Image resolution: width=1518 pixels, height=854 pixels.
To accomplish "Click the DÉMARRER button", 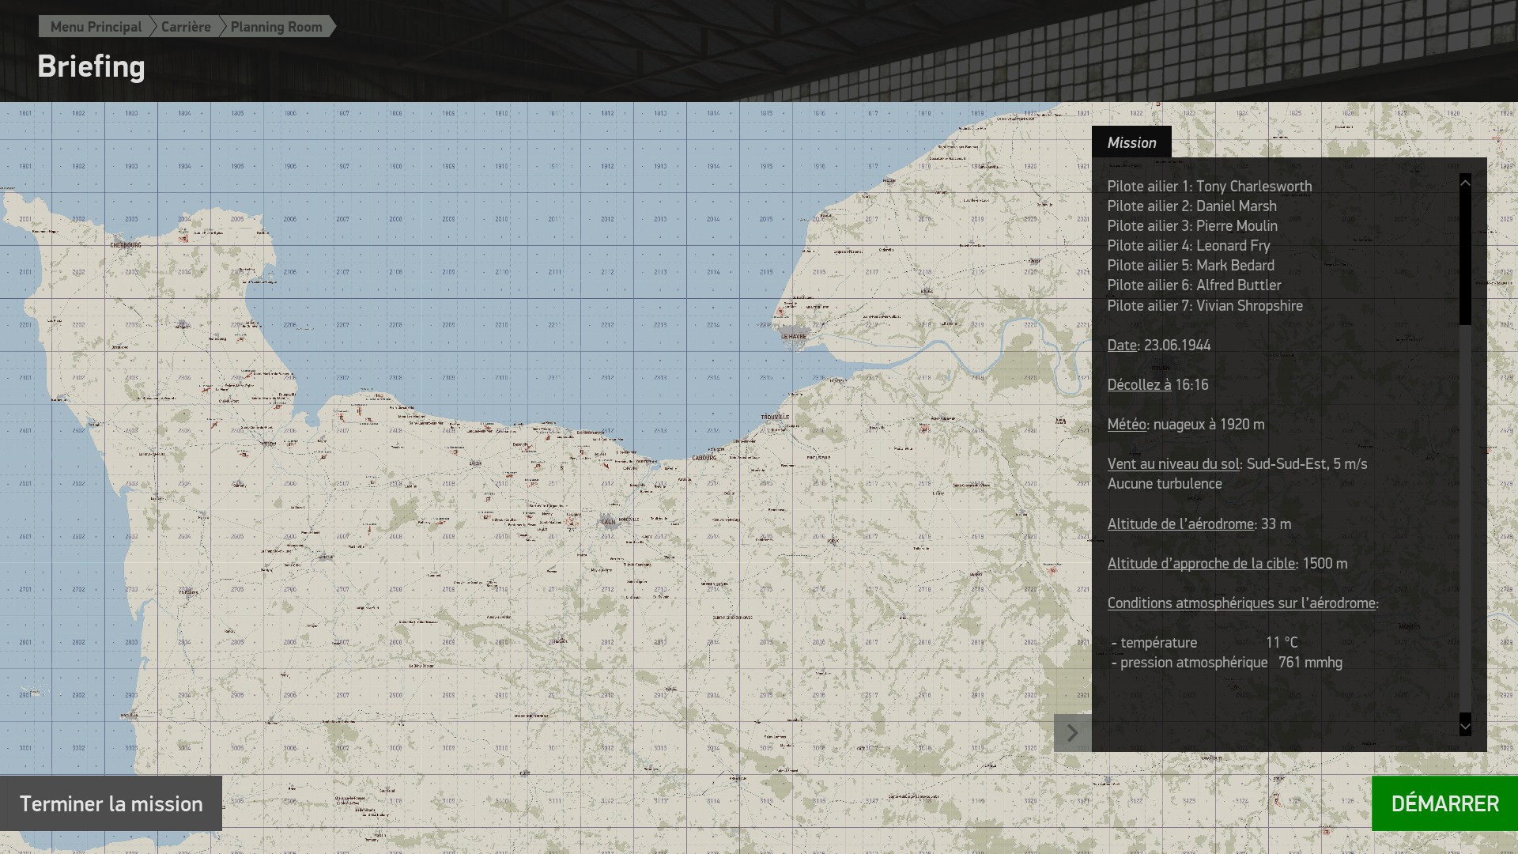I will click(1444, 803).
